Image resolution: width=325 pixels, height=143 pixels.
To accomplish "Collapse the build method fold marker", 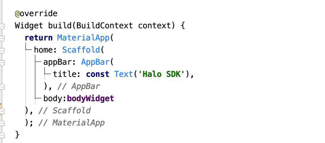I will coord(2,27).
